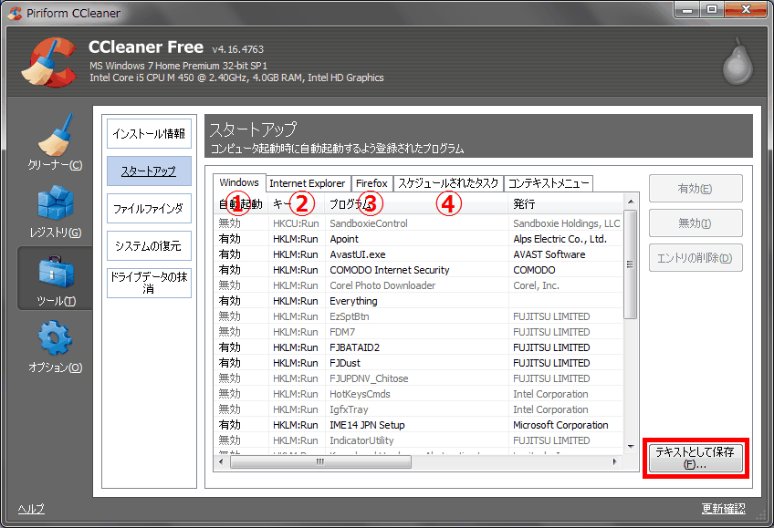
Task: Switch to the Windows tab
Action: click(239, 182)
